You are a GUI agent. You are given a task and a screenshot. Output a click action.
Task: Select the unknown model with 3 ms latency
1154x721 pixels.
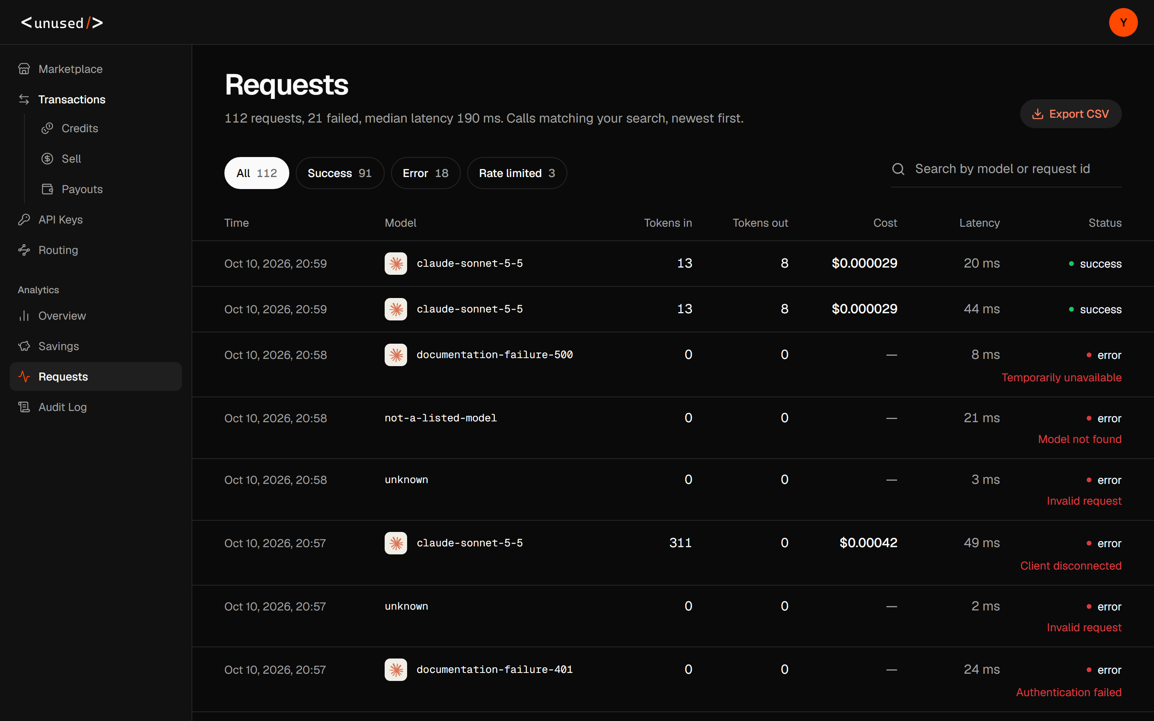[406, 480]
